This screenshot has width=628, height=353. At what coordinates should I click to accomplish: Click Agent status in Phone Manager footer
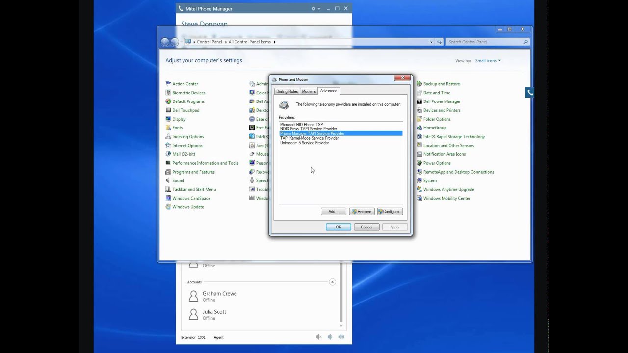click(x=218, y=337)
